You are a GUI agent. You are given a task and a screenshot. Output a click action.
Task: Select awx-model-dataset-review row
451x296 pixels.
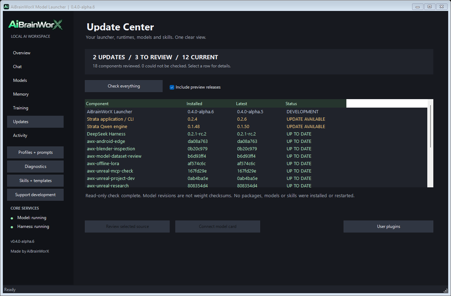pyautogui.click(x=256, y=156)
